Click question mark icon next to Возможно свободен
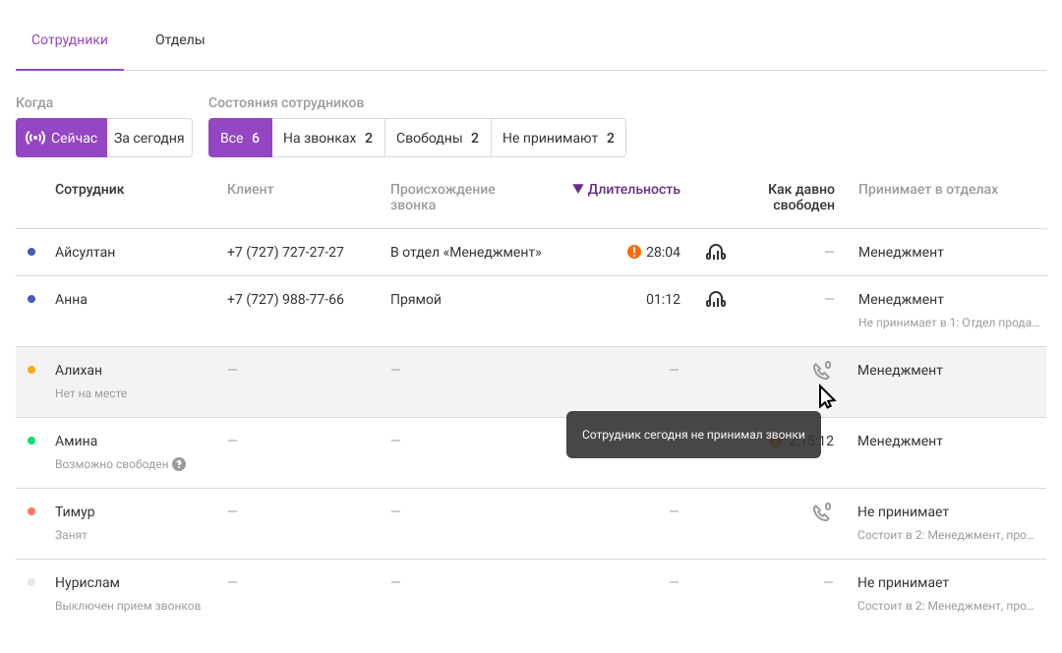The image size is (1062, 653). [179, 464]
